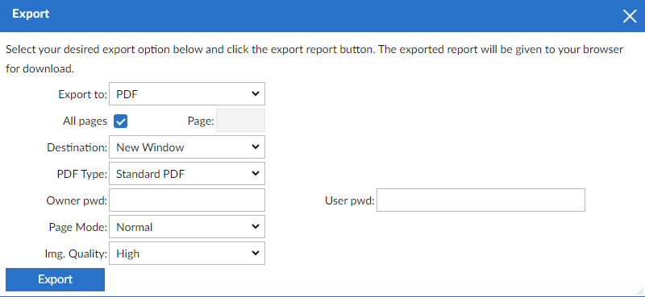Close the Export dialog with X
The height and width of the screenshot is (297, 645).
[x=630, y=15]
